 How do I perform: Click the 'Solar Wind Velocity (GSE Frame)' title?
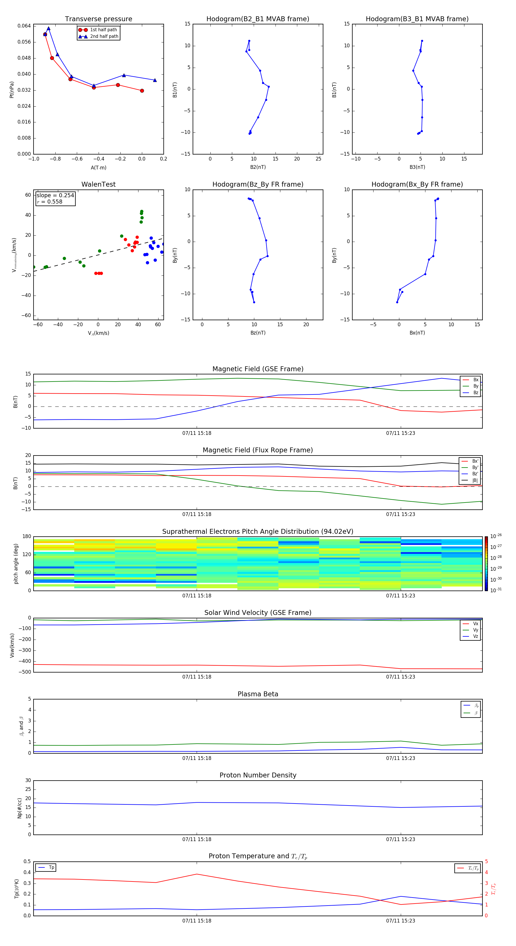(258, 613)
